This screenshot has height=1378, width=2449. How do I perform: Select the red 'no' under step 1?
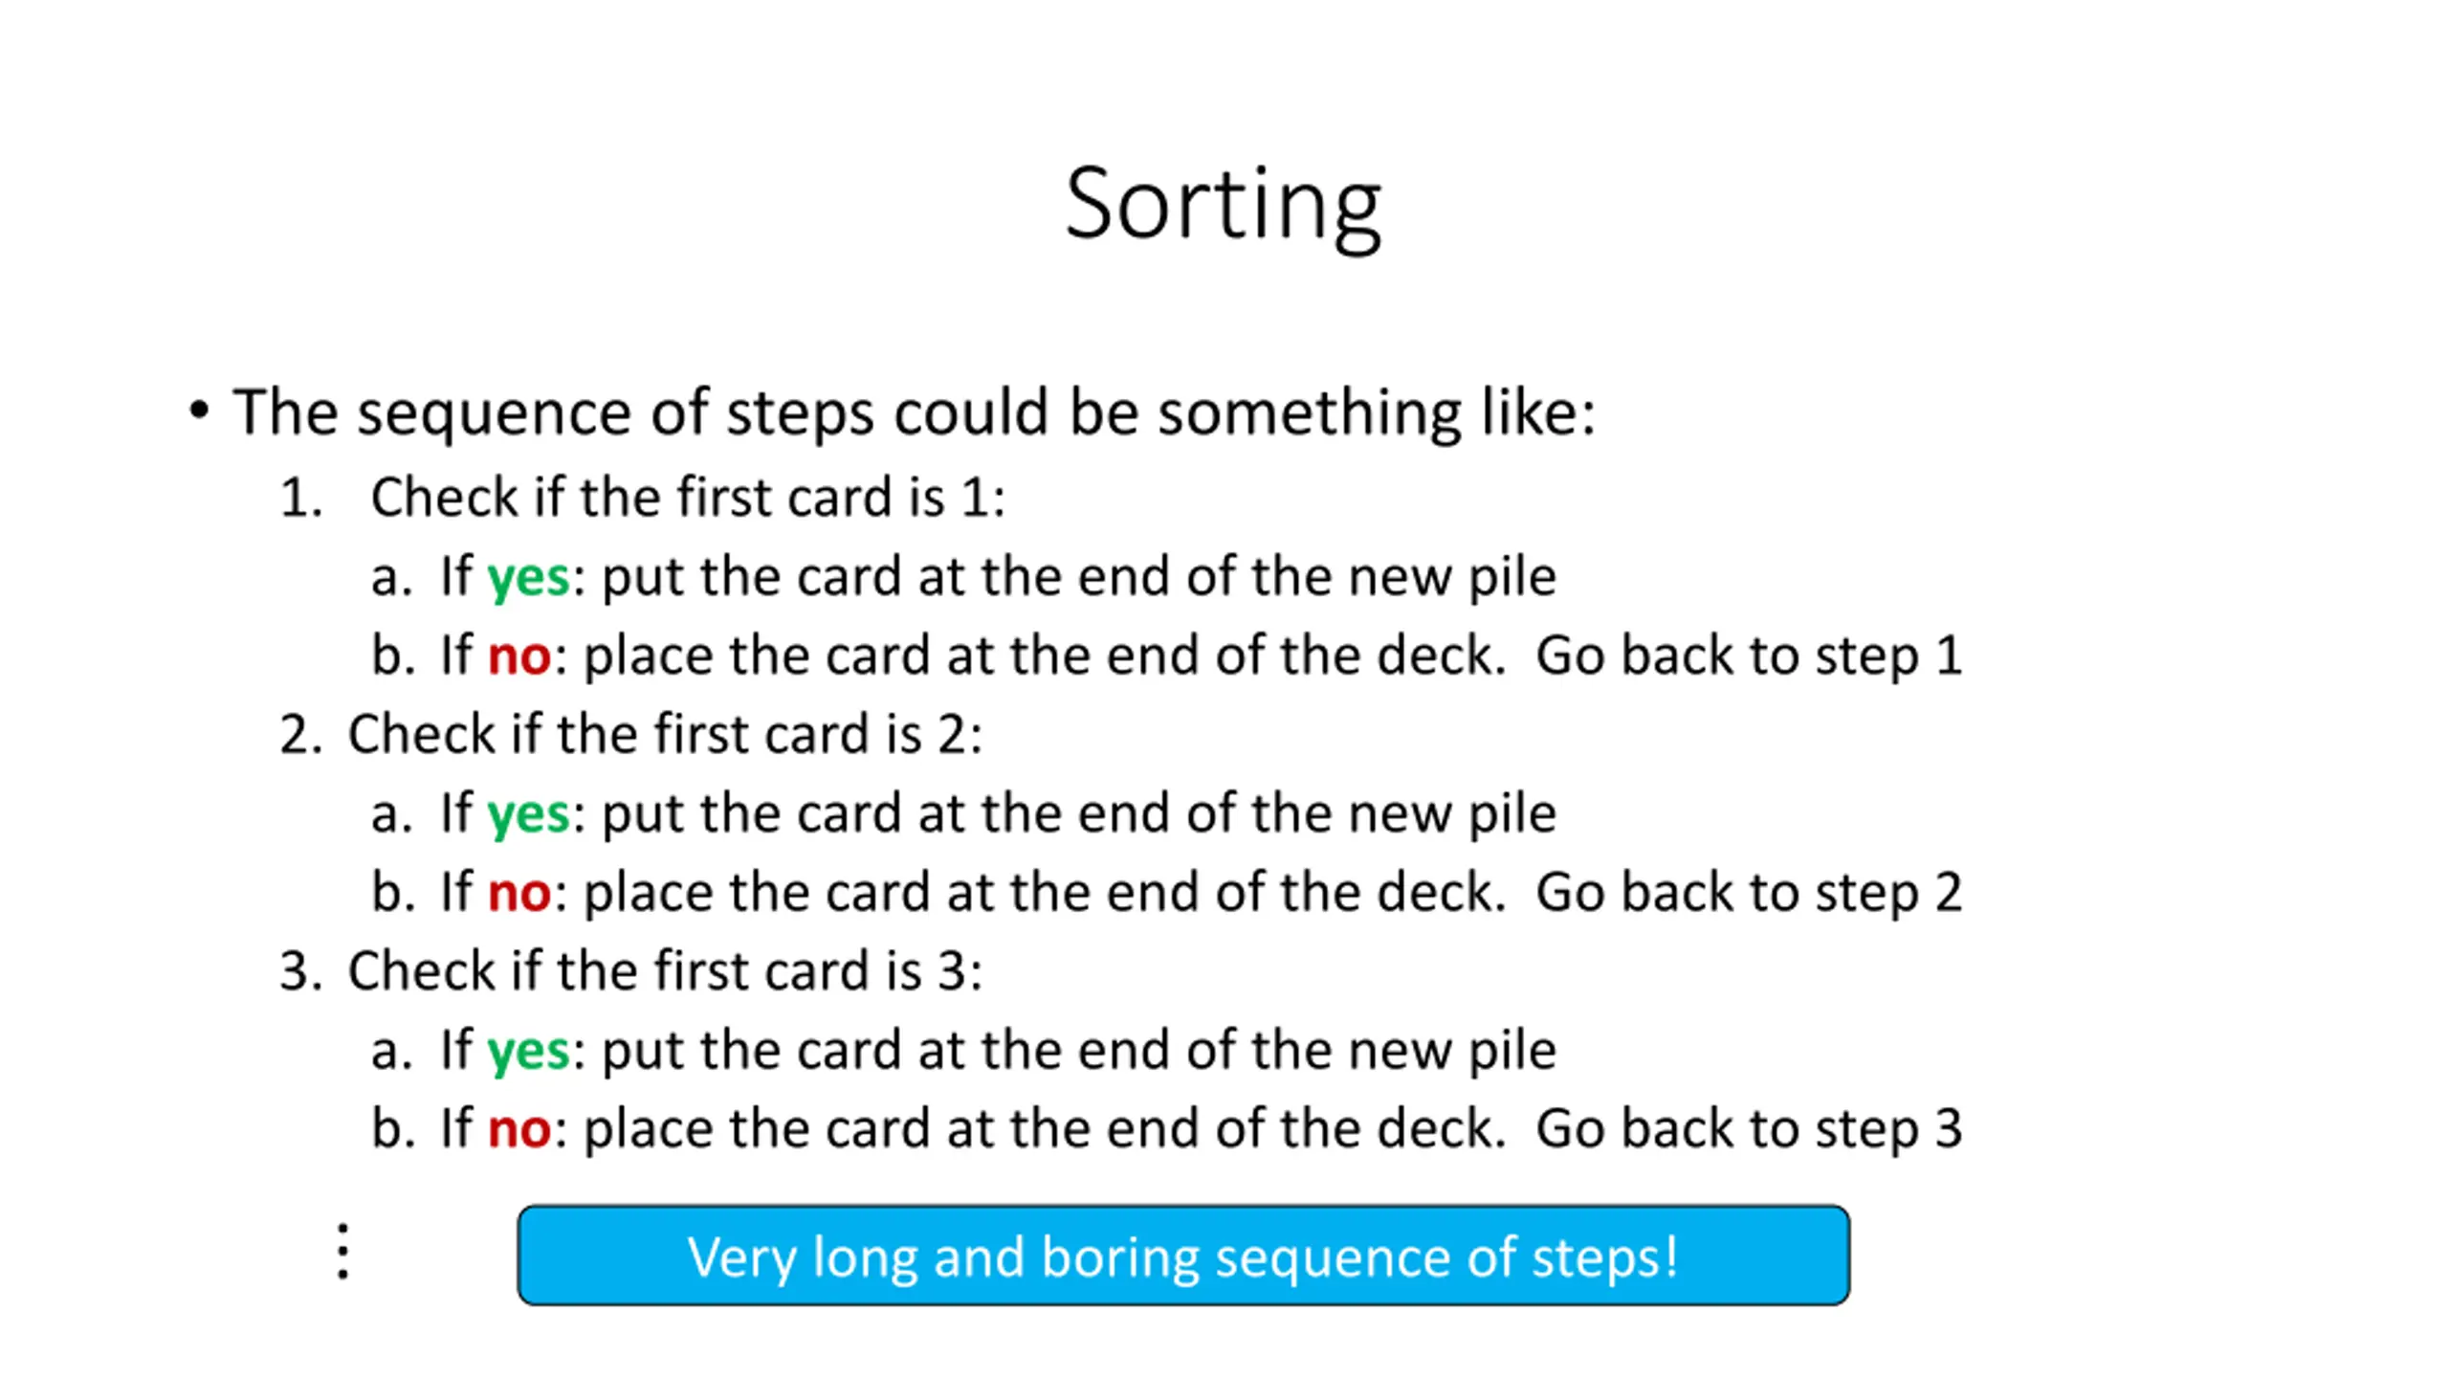click(519, 656)
